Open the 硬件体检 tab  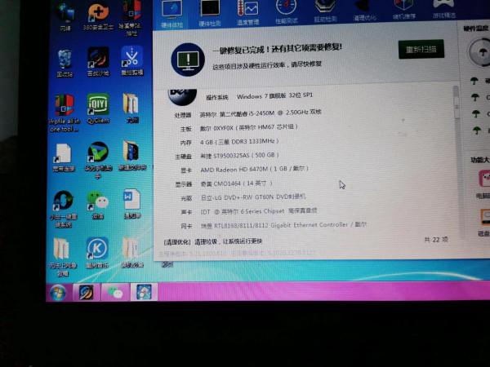pos(171,13)
